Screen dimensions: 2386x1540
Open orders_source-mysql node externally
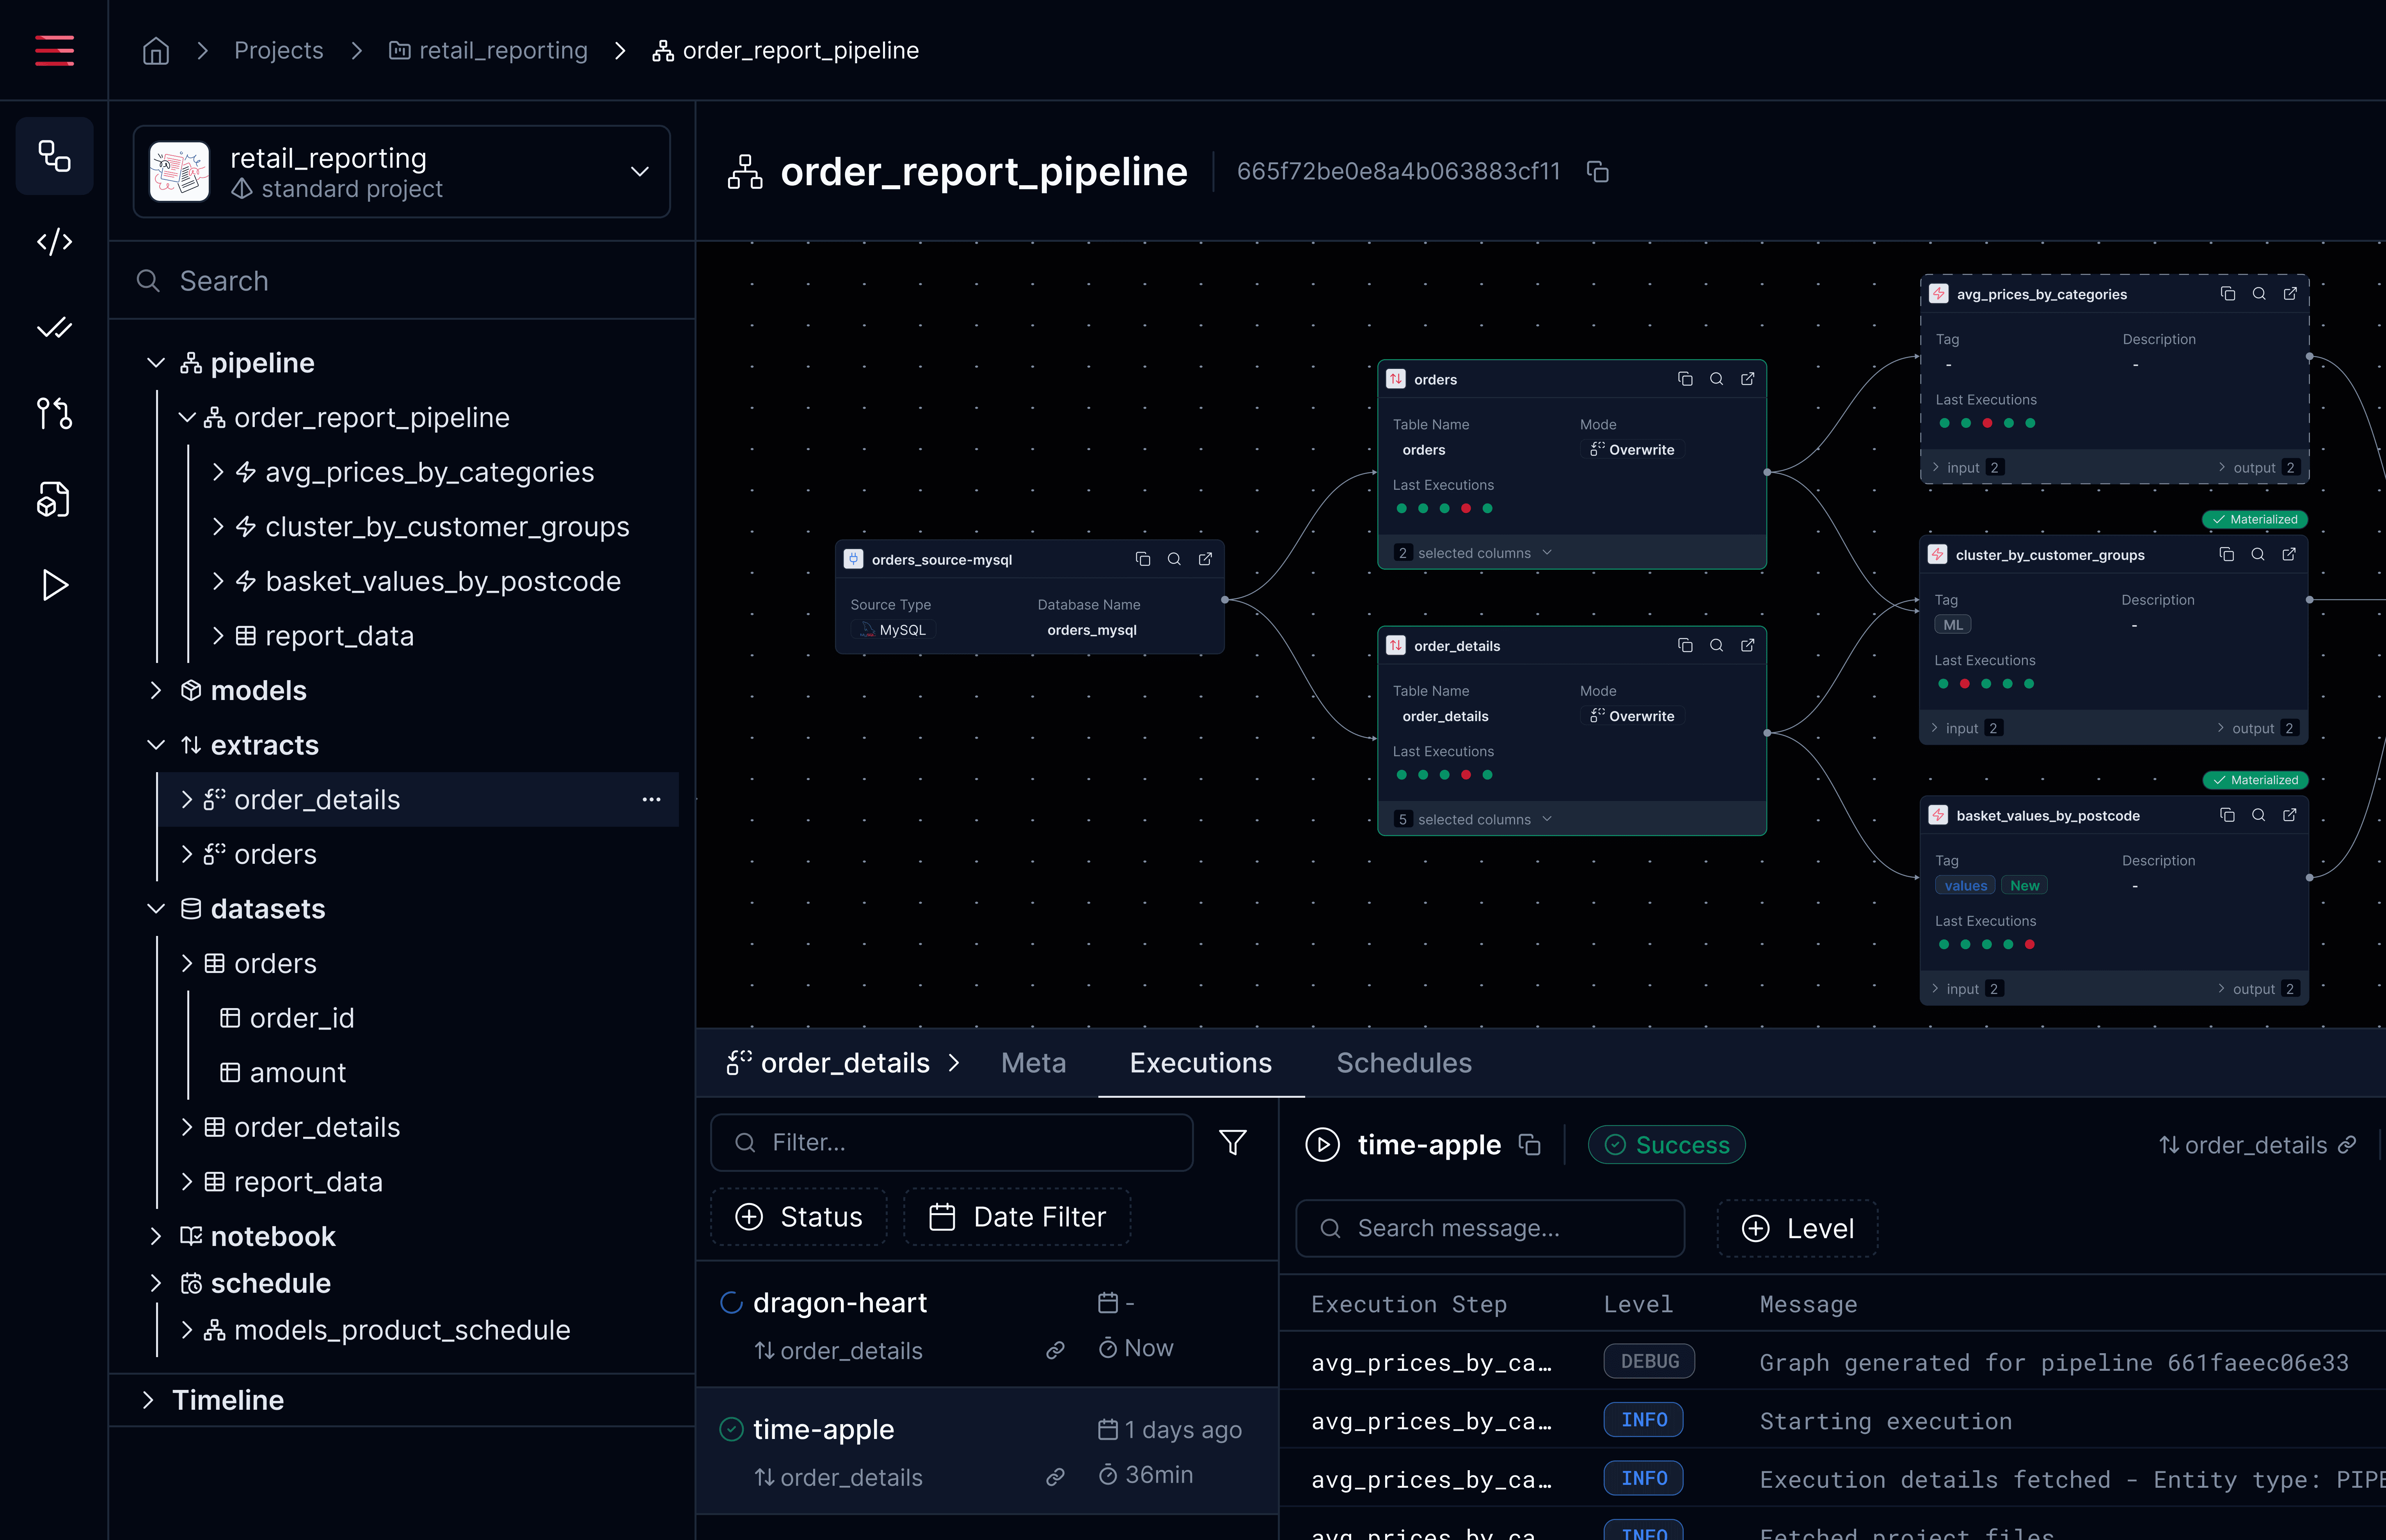point(1206,559)
